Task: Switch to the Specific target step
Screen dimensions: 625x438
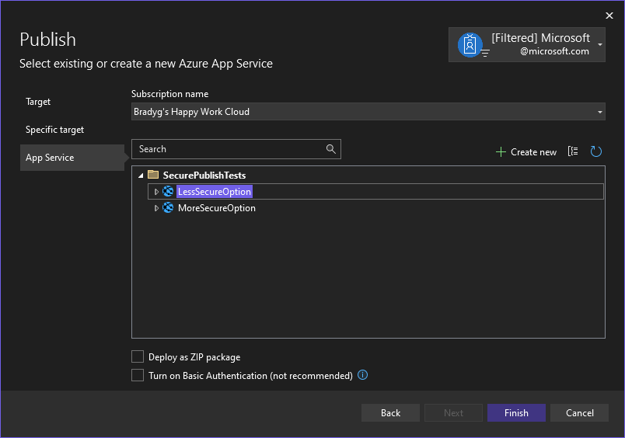Action: click(x=54, y=130)
